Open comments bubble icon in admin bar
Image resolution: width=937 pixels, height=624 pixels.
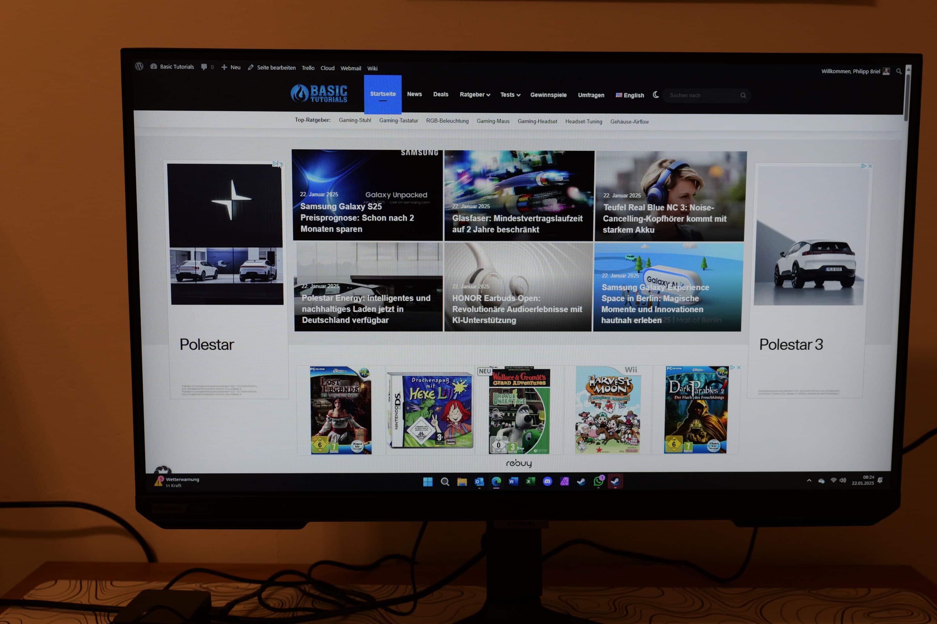[204, 67]
